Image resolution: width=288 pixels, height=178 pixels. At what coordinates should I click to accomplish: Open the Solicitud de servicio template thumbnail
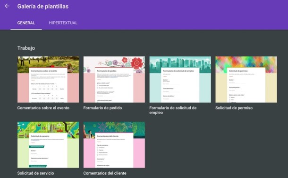pos(48,145)
